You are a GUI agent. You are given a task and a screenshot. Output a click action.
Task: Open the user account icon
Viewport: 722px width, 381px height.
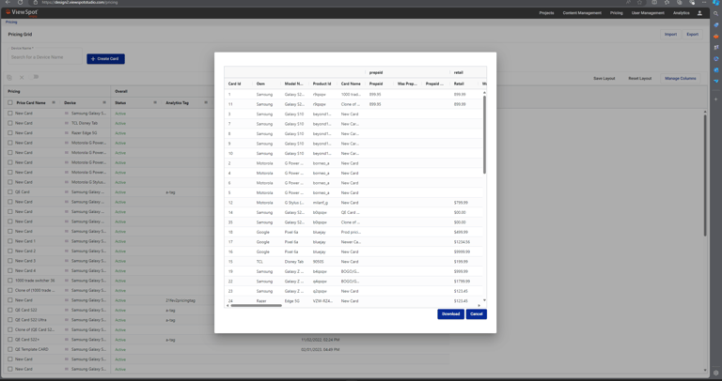point(699,13)
